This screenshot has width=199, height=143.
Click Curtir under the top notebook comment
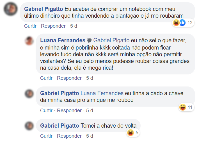(x=30, y=26)
